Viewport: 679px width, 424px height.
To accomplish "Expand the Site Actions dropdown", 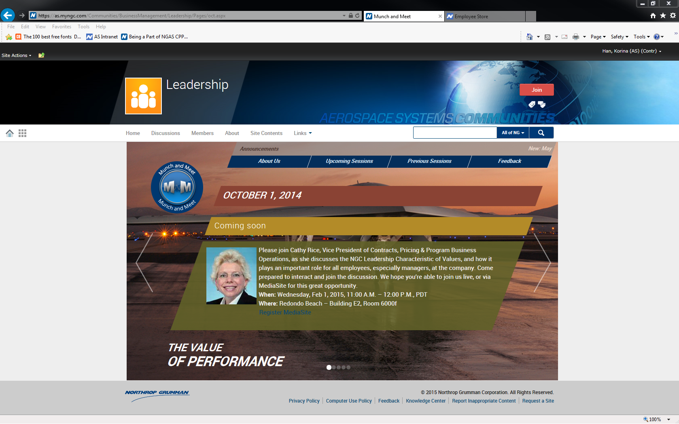I will (16, 55).
